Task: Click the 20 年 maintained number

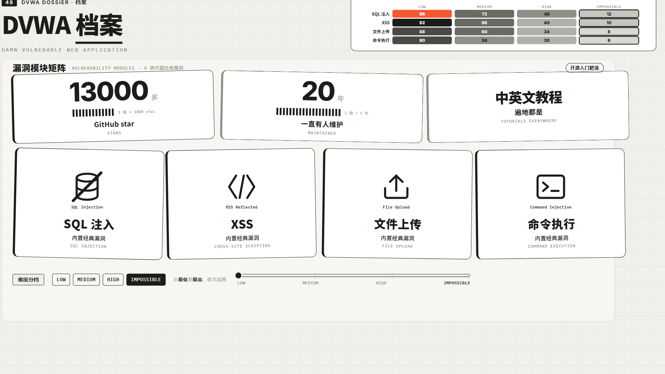Action: pos(318,91)
